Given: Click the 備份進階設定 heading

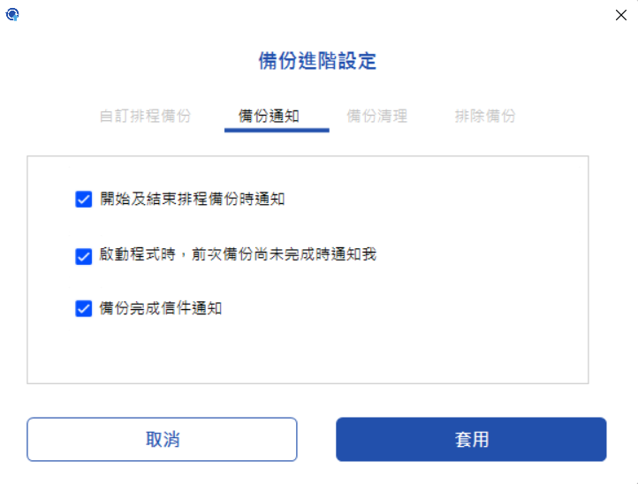Looking at the screenshot, I should pyautogui.click(x=317, y=61).
